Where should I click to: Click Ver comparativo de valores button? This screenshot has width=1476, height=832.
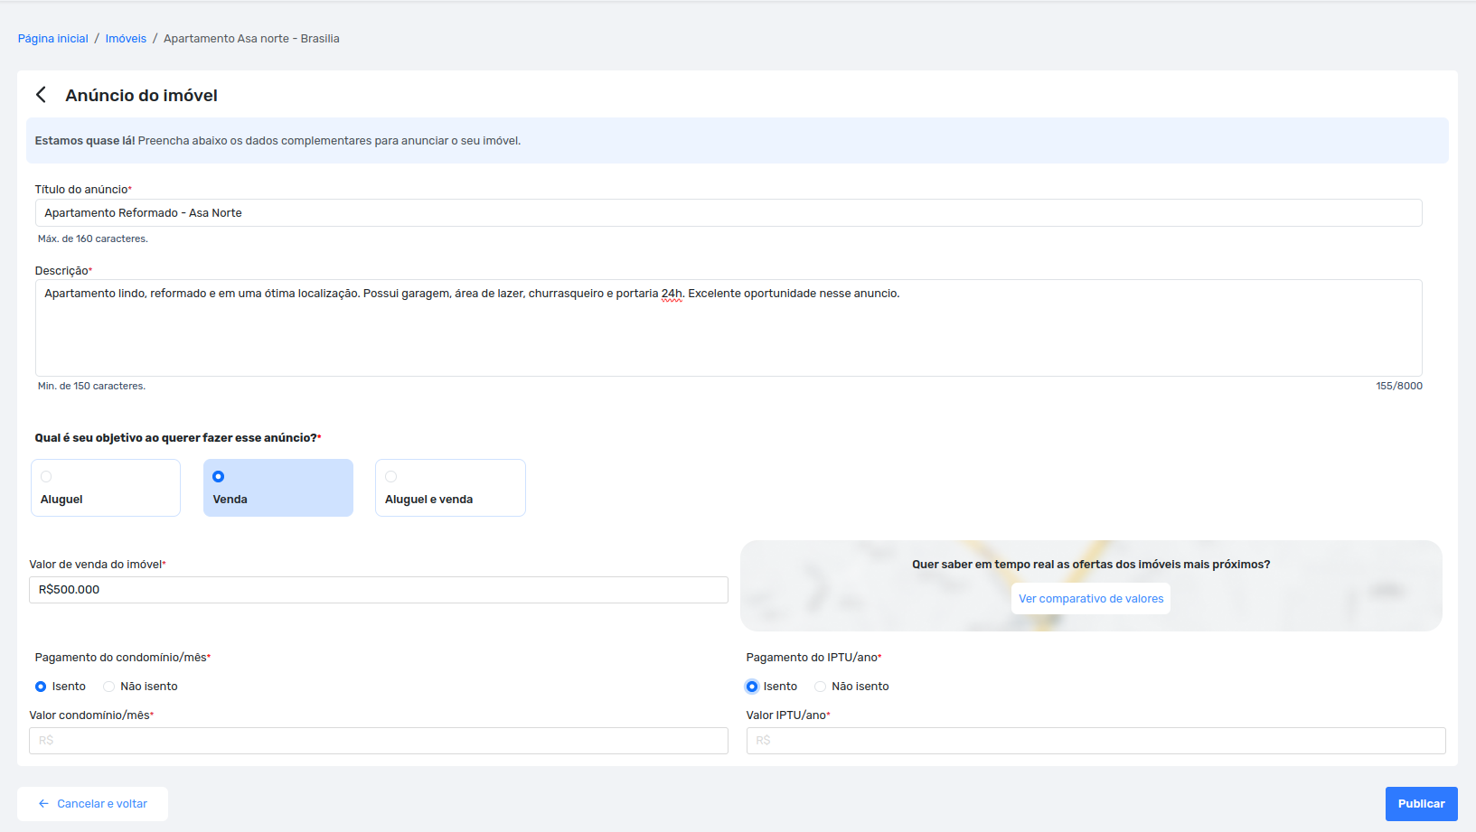[x=1090, y=599]
